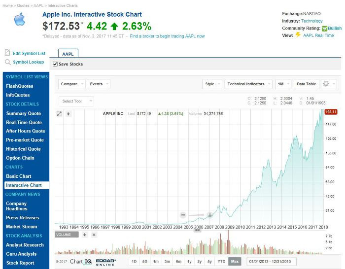
Task: Go to Summary Quote
Action: [24, 113]
